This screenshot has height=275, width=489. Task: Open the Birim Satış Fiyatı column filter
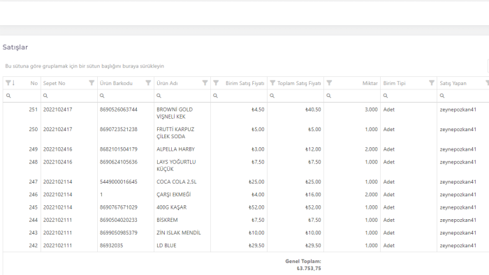(x=216, y=83)
